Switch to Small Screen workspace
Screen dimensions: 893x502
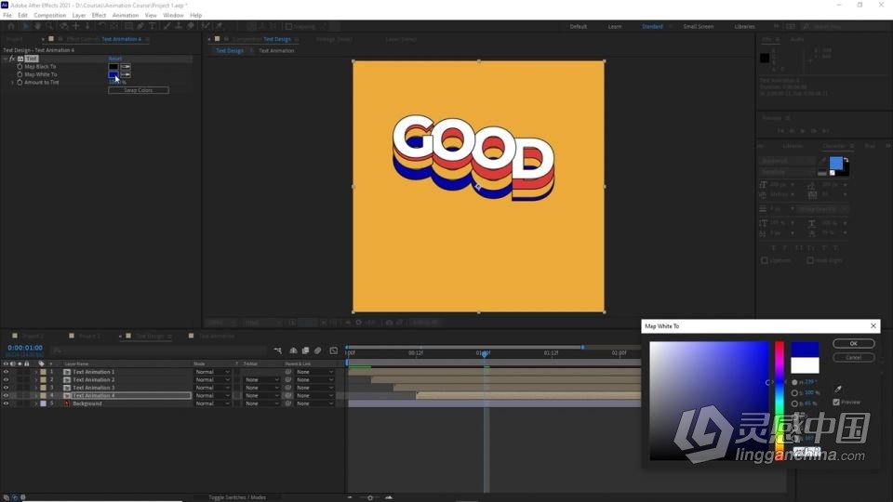point(699,27)
